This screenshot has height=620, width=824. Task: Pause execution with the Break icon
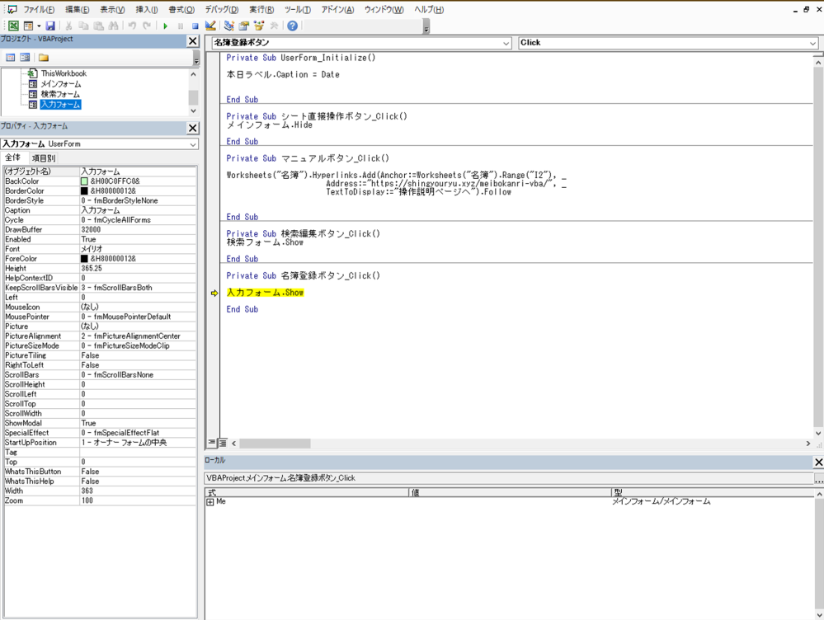point(179,26)
